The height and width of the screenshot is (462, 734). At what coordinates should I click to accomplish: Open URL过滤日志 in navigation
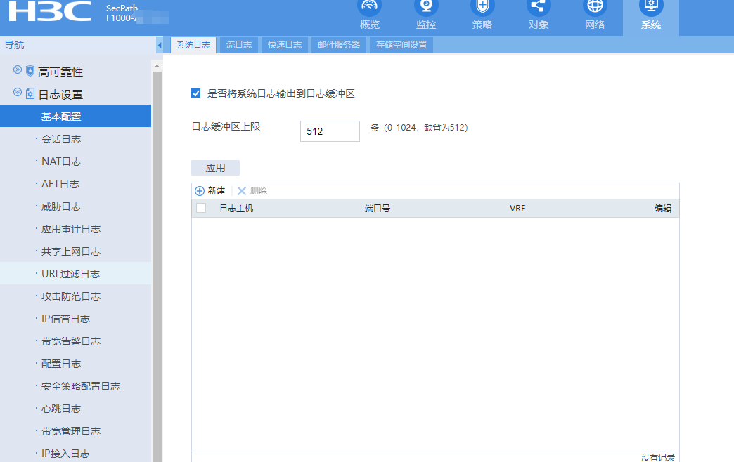[x=75, y=274]
